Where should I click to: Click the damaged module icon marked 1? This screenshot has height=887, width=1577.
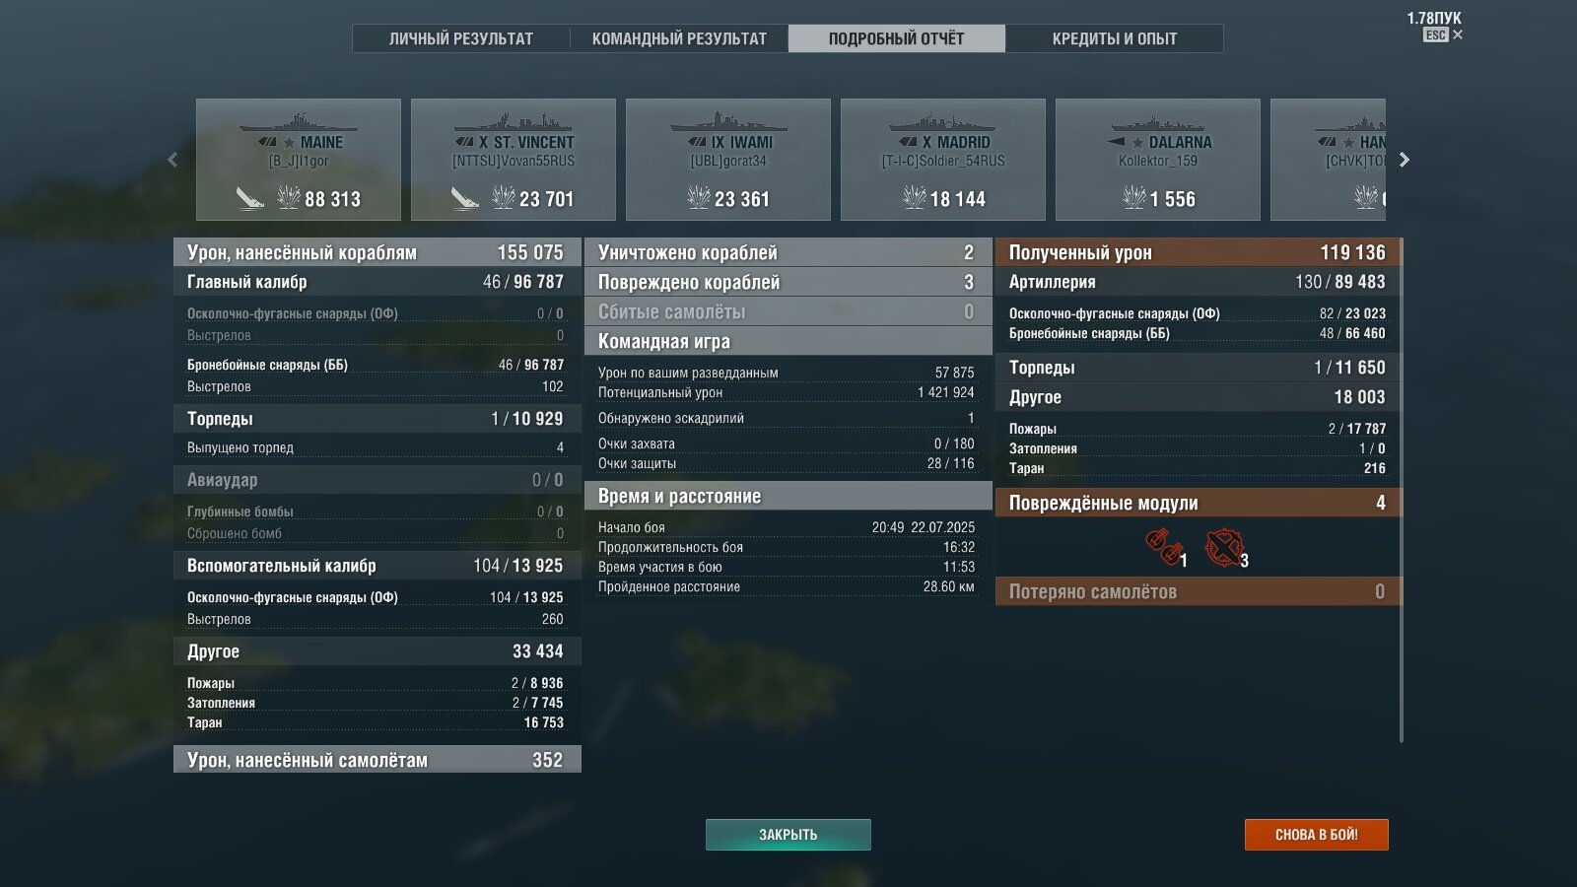point(1164,547)
